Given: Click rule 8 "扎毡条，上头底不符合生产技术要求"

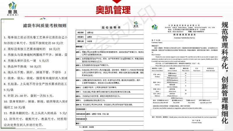Looking at the screenshot, I should 35,84.
